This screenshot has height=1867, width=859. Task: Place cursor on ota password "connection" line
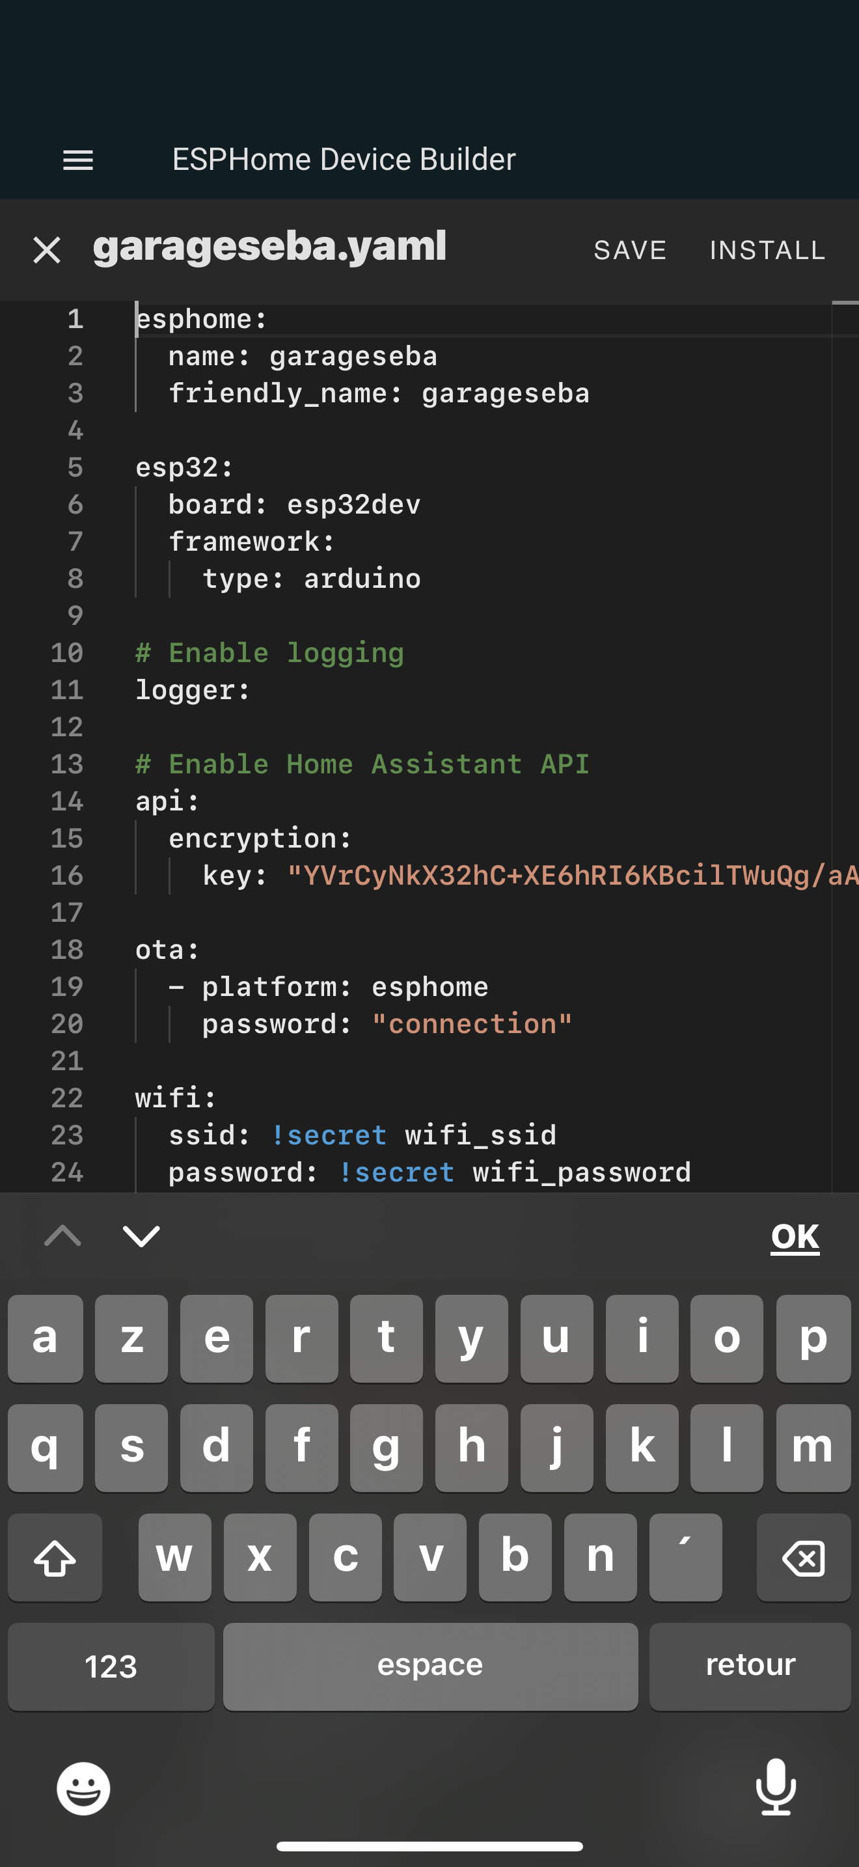click(470, 1024)
